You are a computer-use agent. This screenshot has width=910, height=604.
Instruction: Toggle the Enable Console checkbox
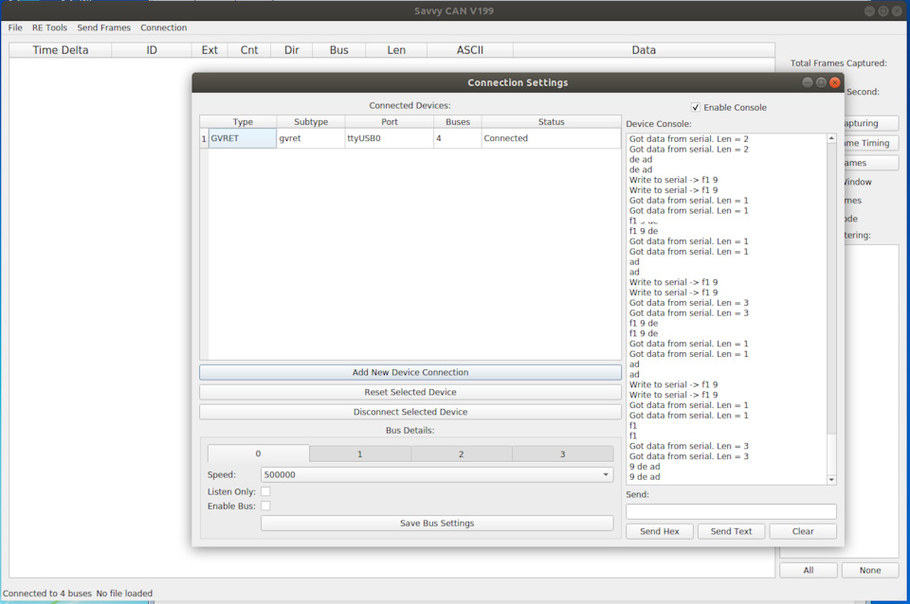[695, 107]
